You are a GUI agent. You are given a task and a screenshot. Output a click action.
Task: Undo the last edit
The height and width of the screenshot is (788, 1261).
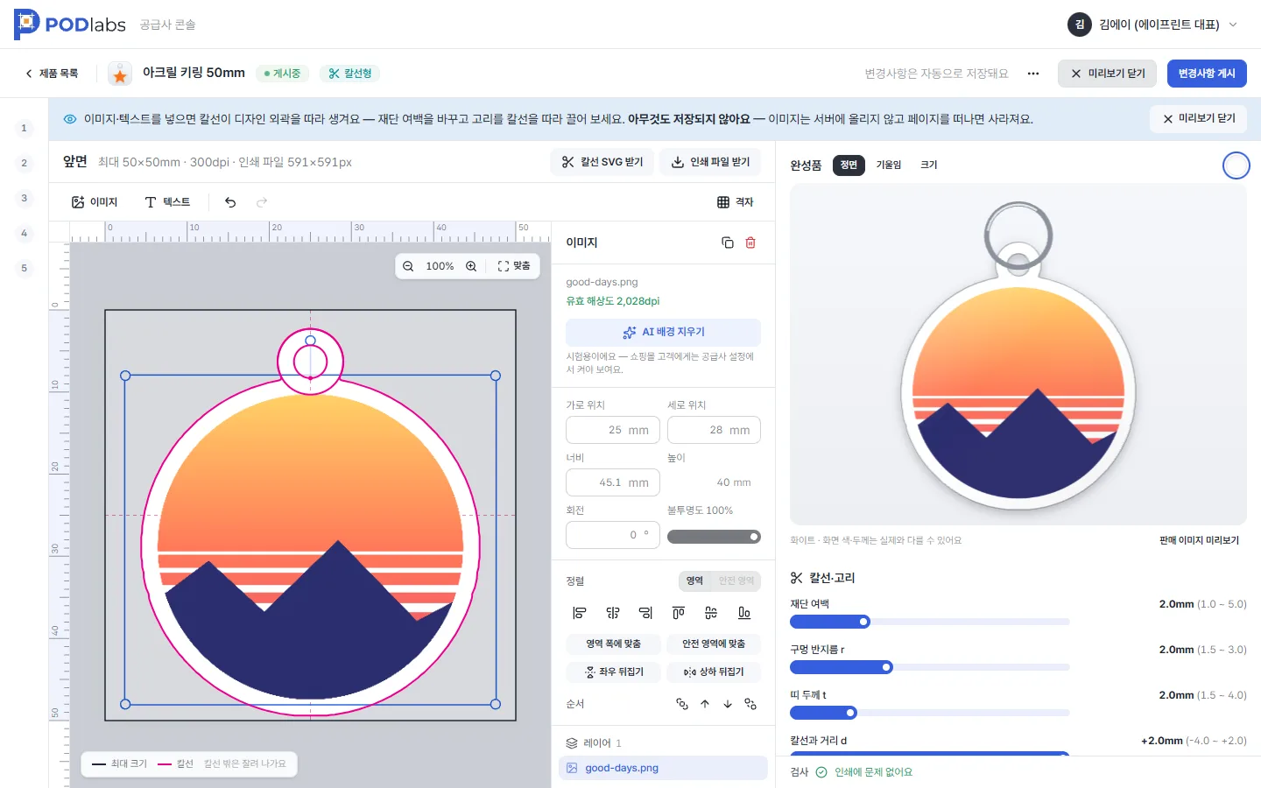pos(230,202)
